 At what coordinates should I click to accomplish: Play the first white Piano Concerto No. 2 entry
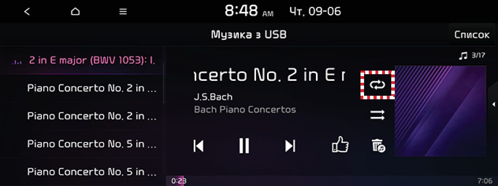click(82, 88)
